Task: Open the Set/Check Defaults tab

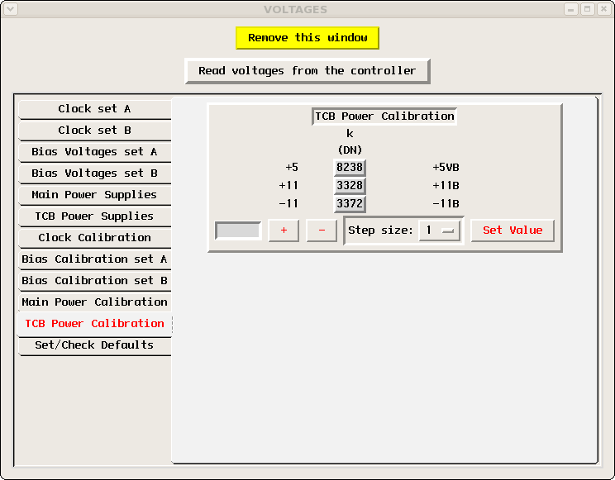Action: 94,345
